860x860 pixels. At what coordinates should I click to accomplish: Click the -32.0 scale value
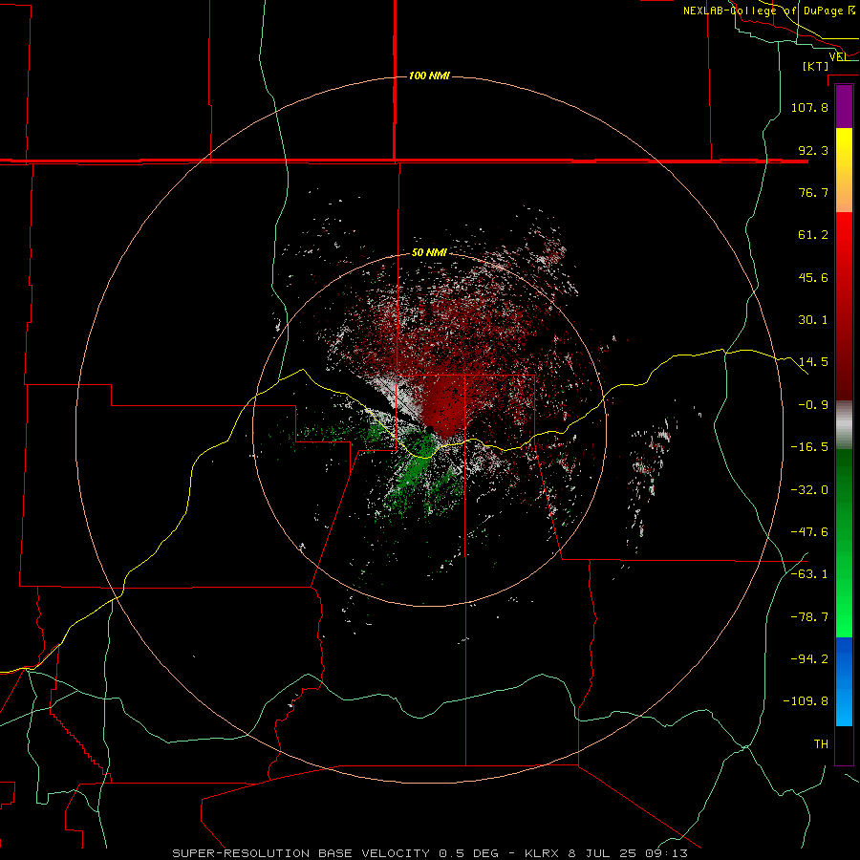809,490
